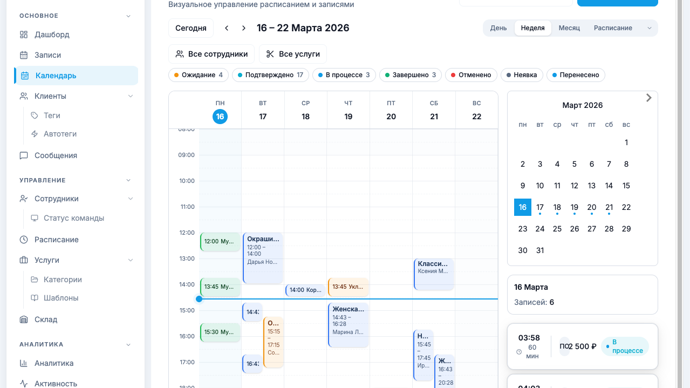Image resolution: width=690 pixels, height=388 pixels.
Task: Open the Все сотрудники filter dropdown
Action: point(211,54)
